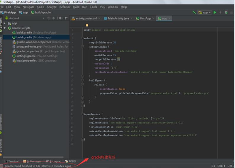Open the Edit menu
This screenshot has width=235, height=168.
[9, 7]
